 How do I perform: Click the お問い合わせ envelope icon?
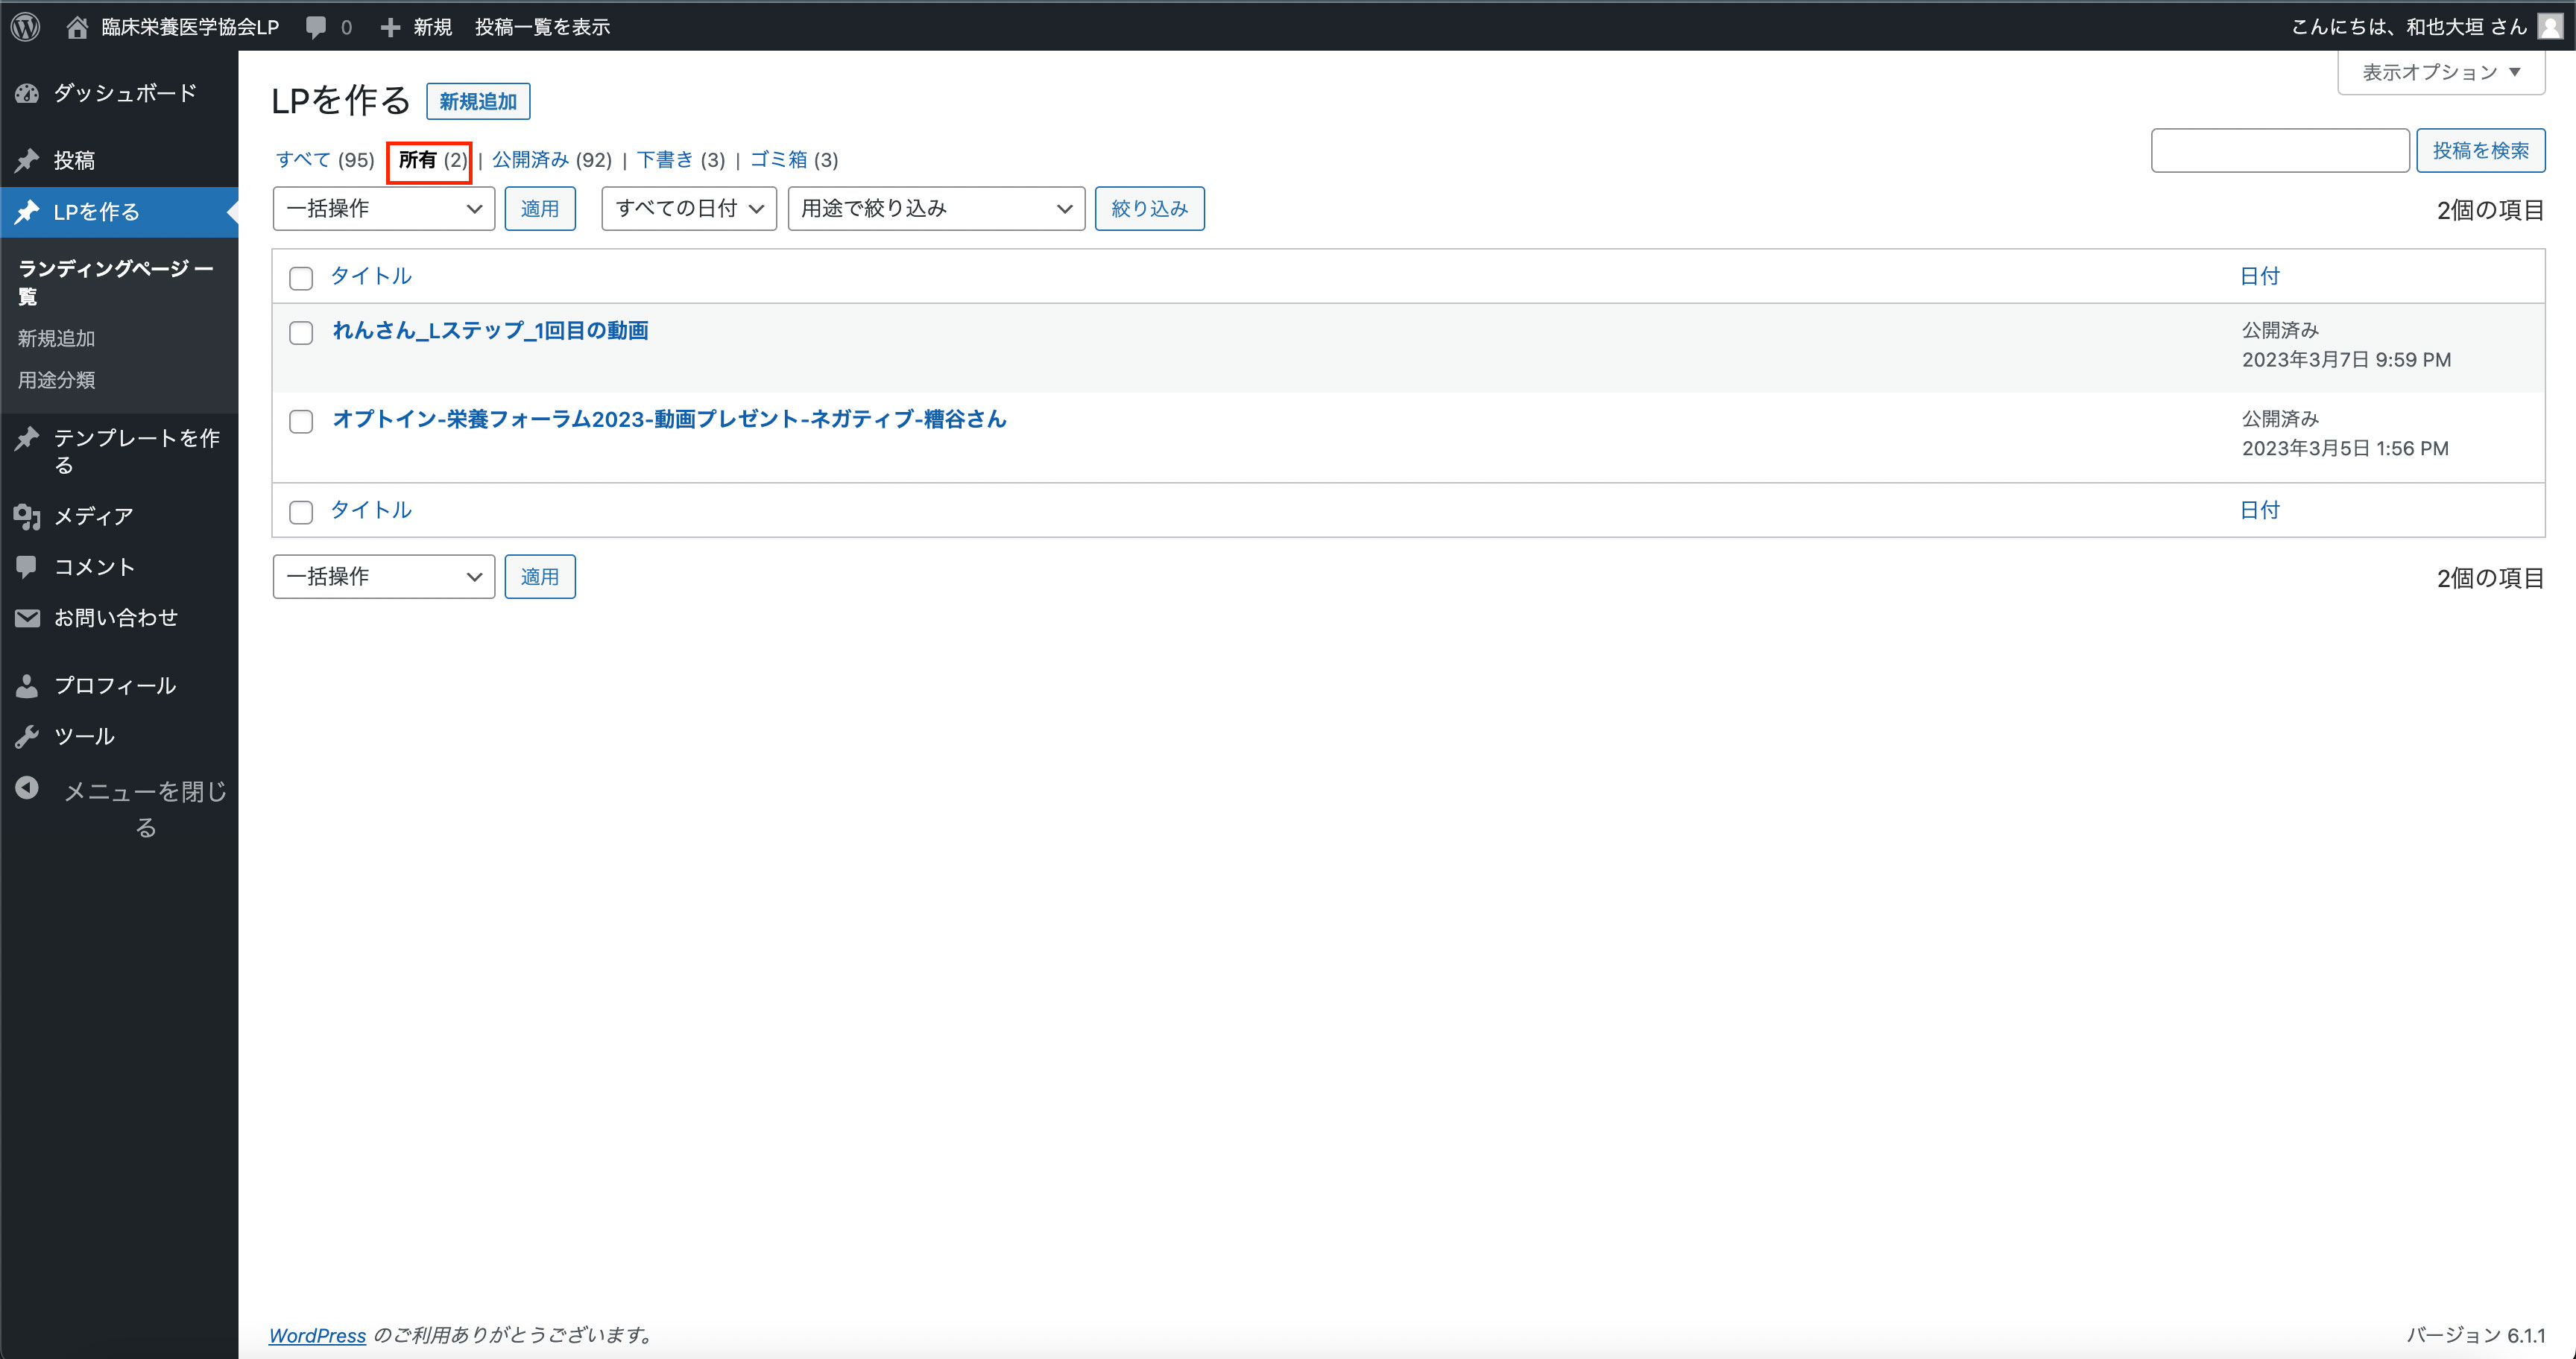click(27, 618)
